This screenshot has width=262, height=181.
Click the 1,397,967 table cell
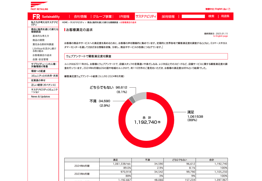coord(212,180)
